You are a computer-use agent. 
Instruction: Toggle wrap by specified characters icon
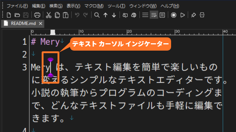tap(154, 15)
